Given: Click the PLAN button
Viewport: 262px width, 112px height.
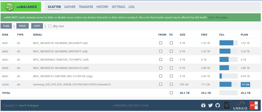Looking at the screenshot, I should (6, 26).
